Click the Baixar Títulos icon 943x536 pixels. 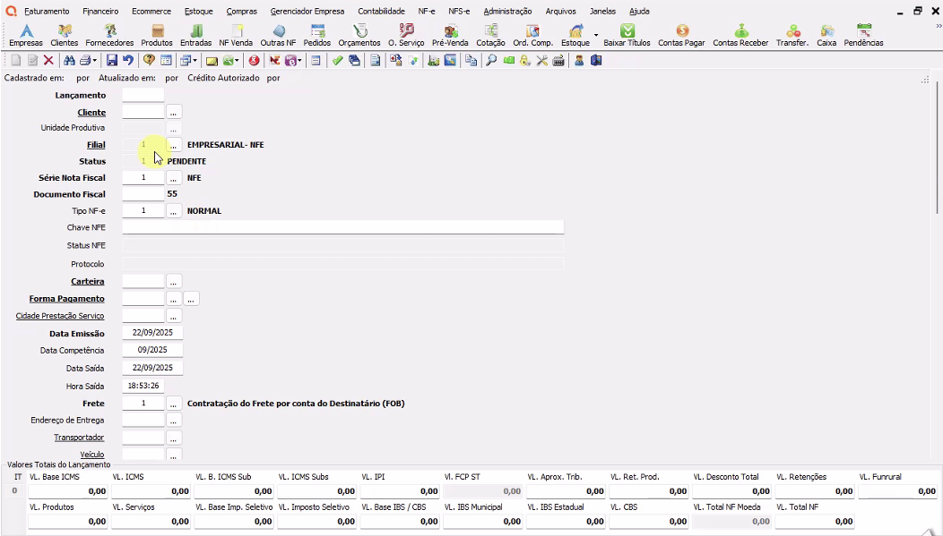[627, 36]
